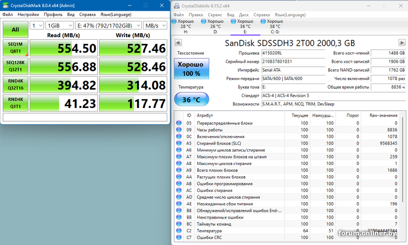Viewport: 408px width, 245px height.
Task: Run the SEQ1M Q8T1 test
Action: (x=15, y=47)
